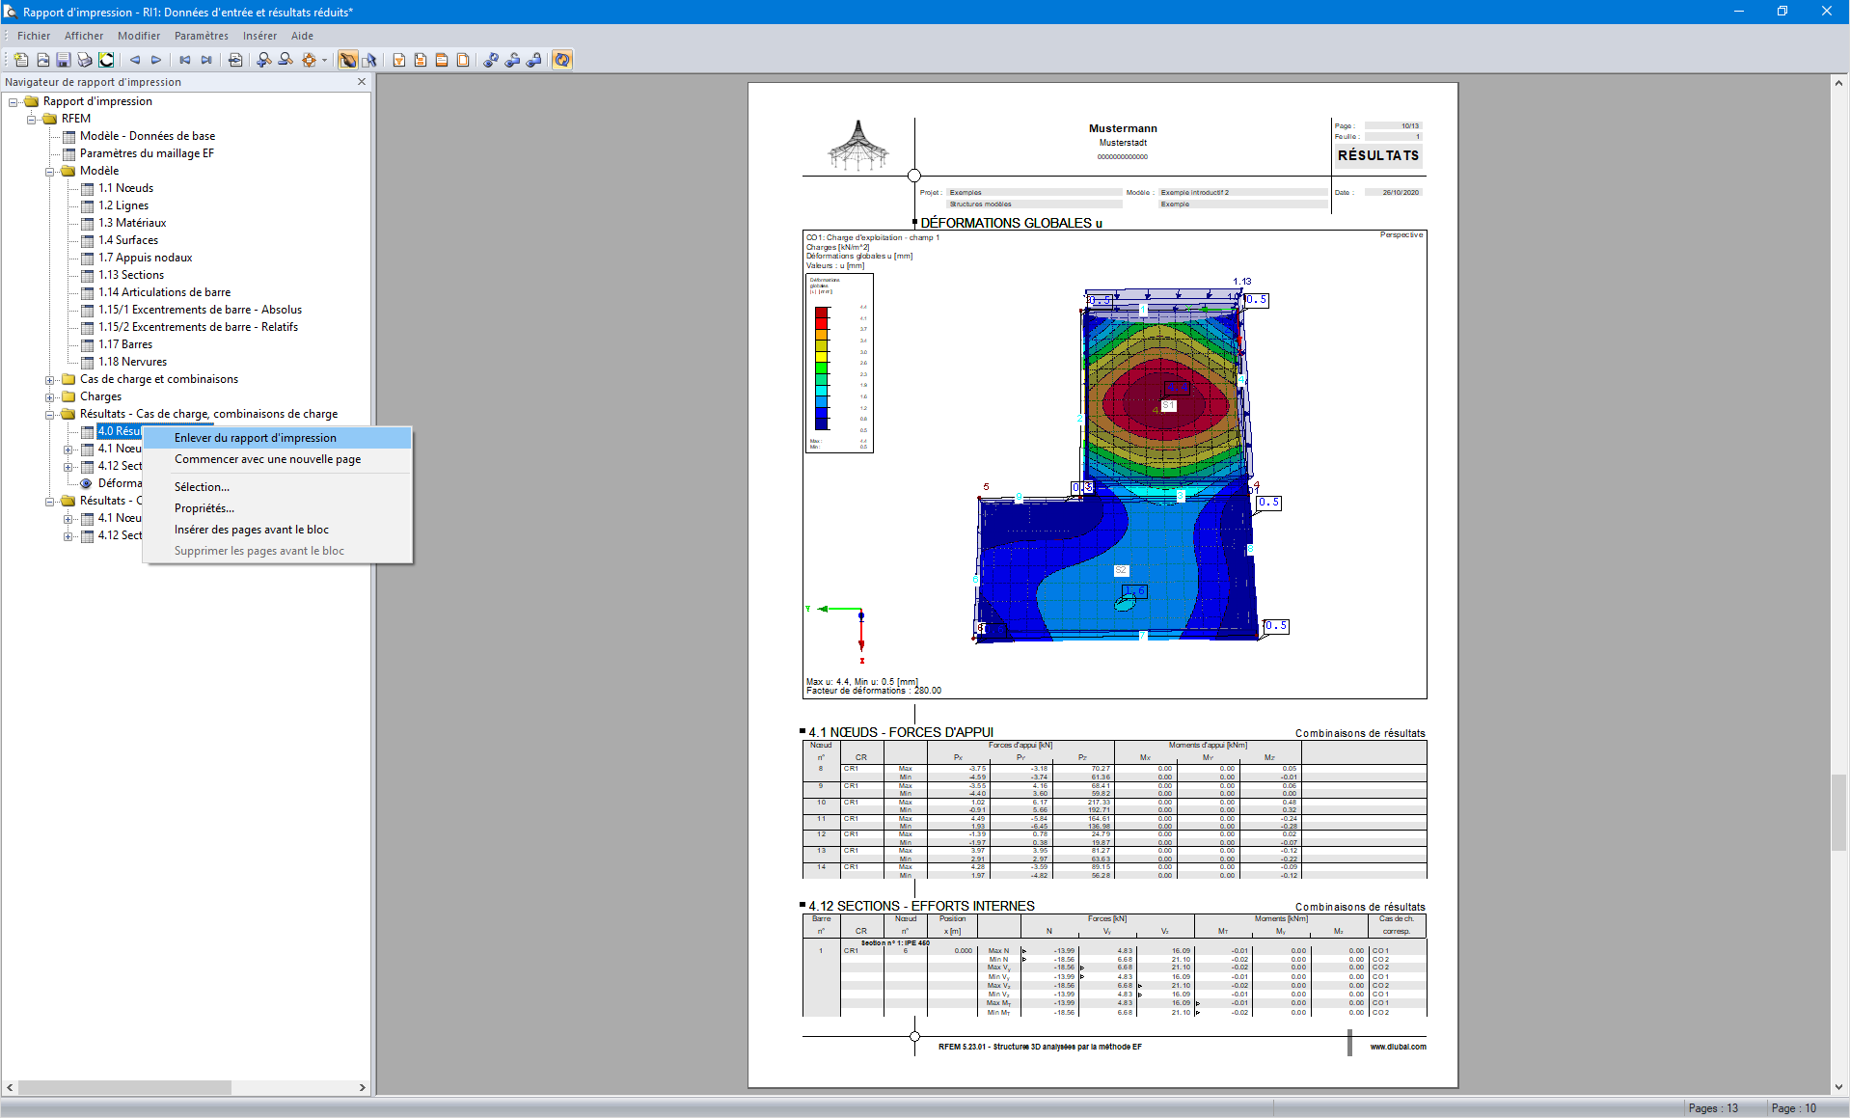Select 1.14 Articulations de barre
Viewport: 1850px width, 1118px height.
pyautogui.click(x=165, y=292)
